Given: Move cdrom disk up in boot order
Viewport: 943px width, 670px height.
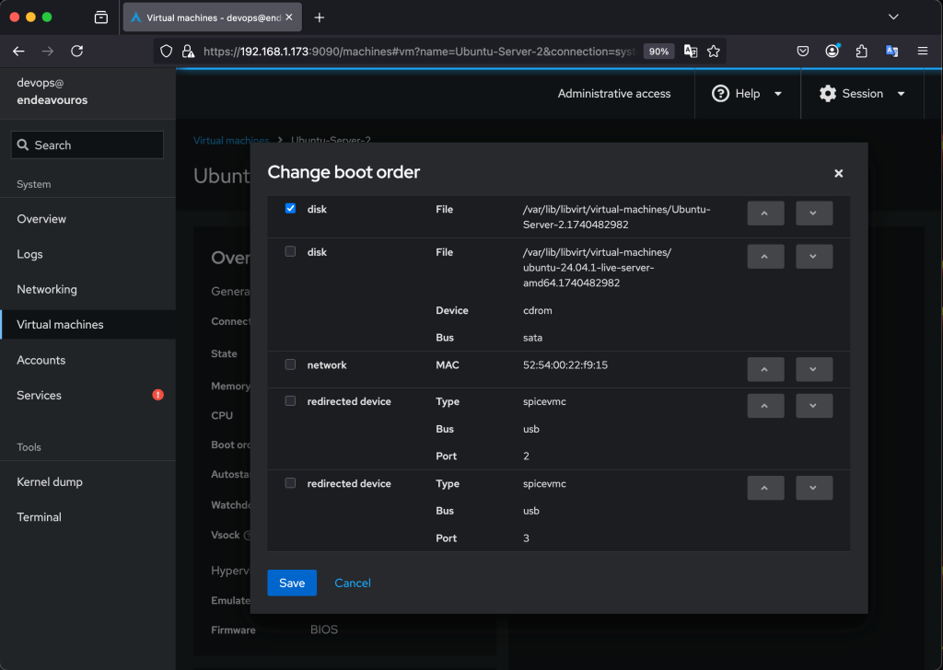Looking at the screenshot, I should (765, 256).
